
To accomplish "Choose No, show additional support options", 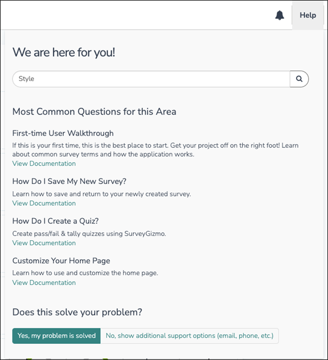I will [190, 336].
